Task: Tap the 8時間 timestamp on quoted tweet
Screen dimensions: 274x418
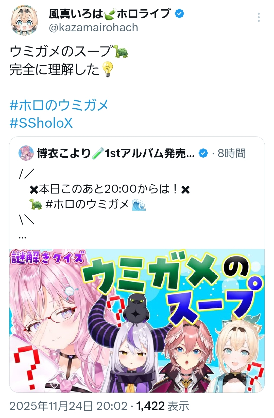Action: 232,153
